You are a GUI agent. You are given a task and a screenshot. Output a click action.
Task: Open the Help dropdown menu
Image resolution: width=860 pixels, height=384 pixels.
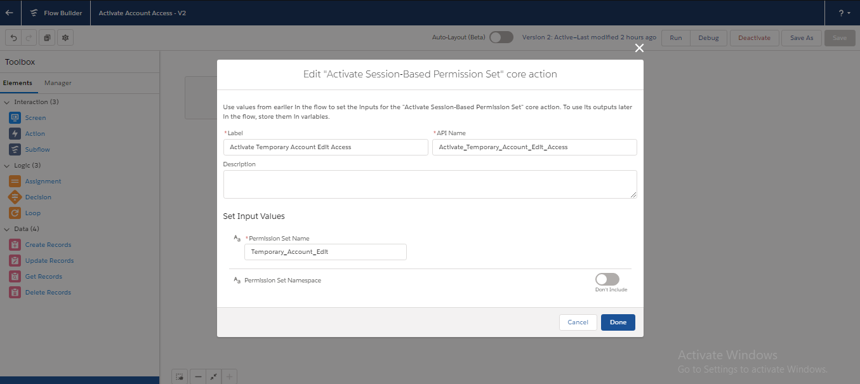point(842,13)
